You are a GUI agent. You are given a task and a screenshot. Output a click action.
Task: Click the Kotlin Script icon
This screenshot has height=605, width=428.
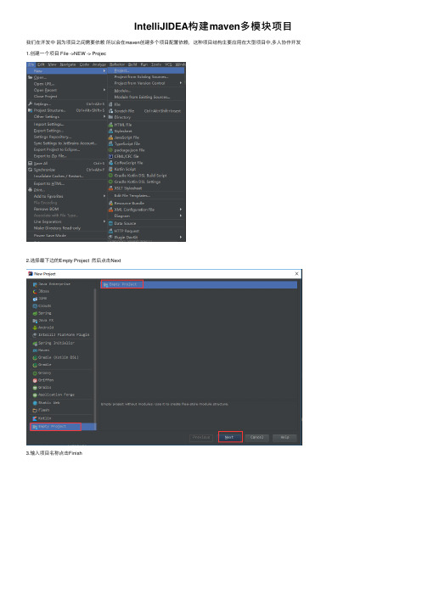(110, 169)
